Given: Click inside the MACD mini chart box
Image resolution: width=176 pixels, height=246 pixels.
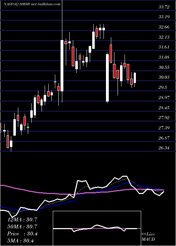Looking at the screenshot, I should point(97,228).
